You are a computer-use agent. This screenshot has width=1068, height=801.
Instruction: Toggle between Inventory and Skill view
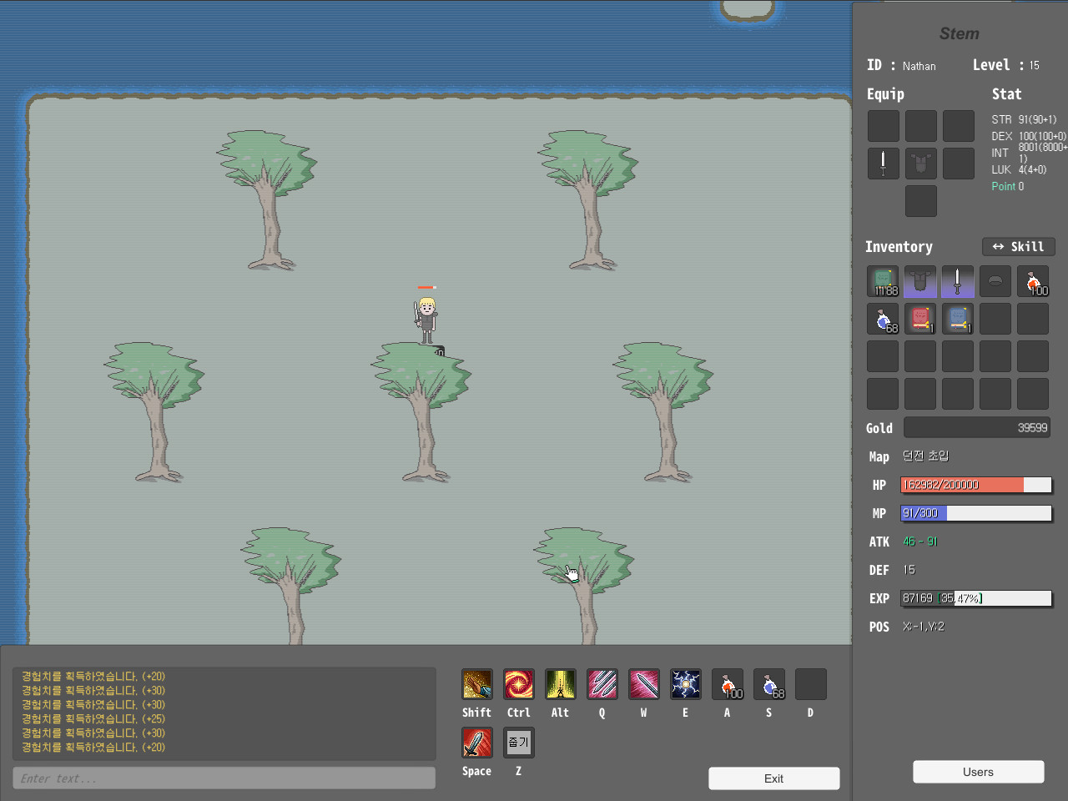(1019, 246)
